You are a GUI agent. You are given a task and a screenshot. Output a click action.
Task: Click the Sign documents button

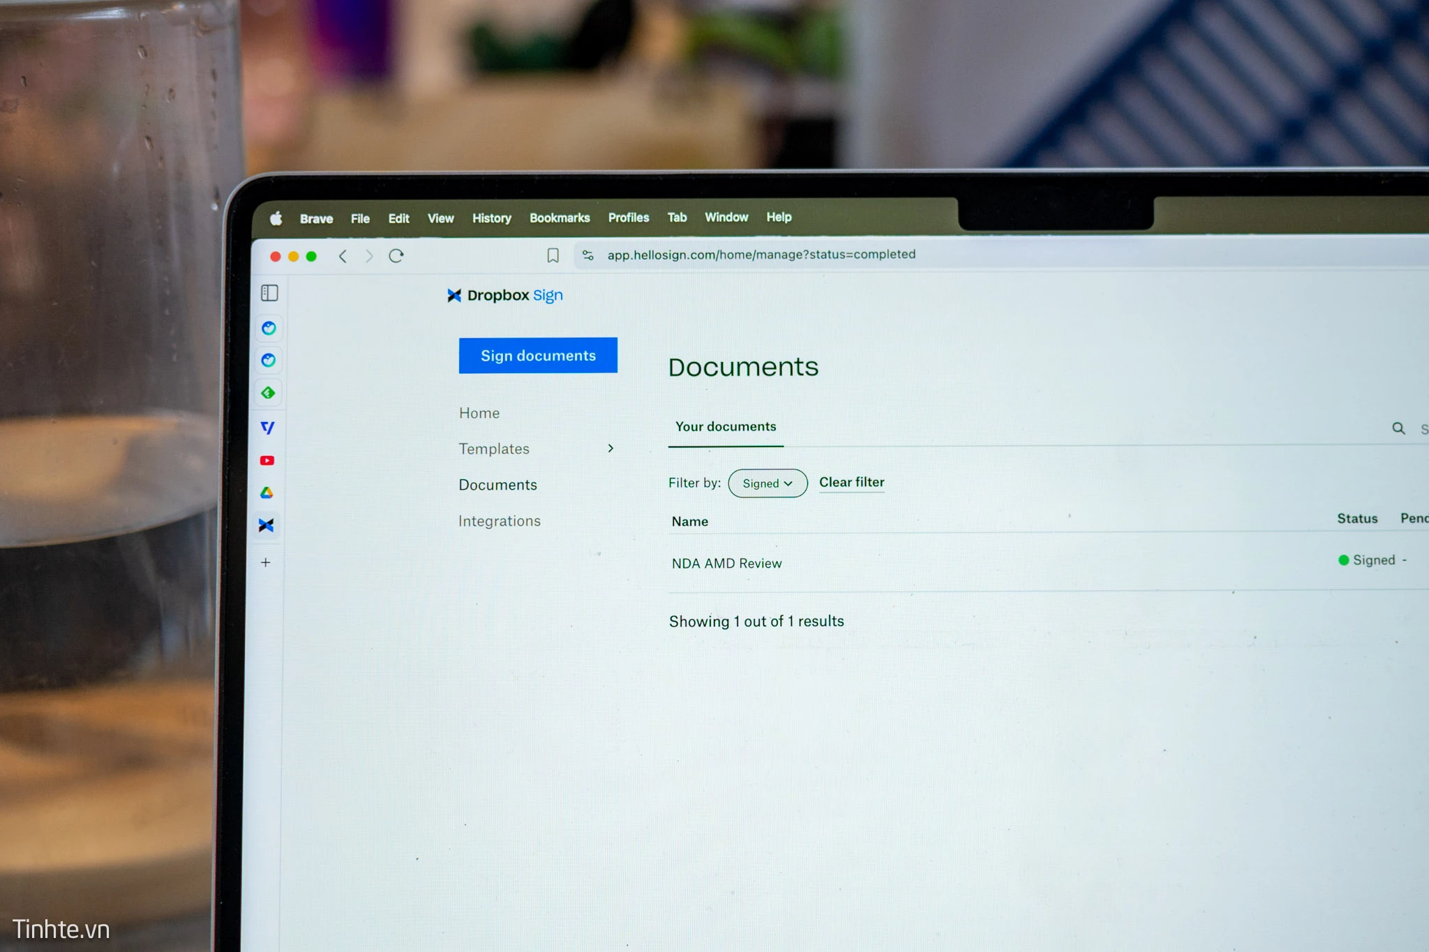pos(538,355)
